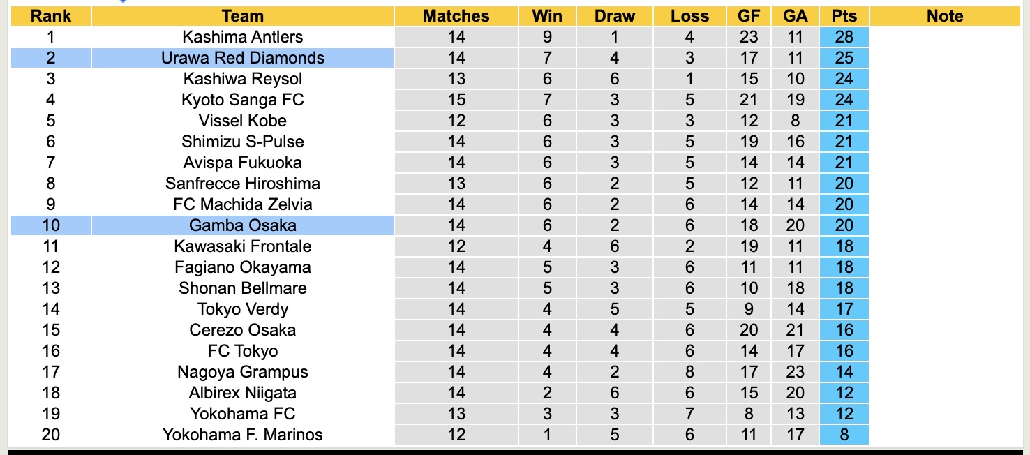Select the Kawasaki Frontale team name
Screen dimensions: 1030x455
242,246
